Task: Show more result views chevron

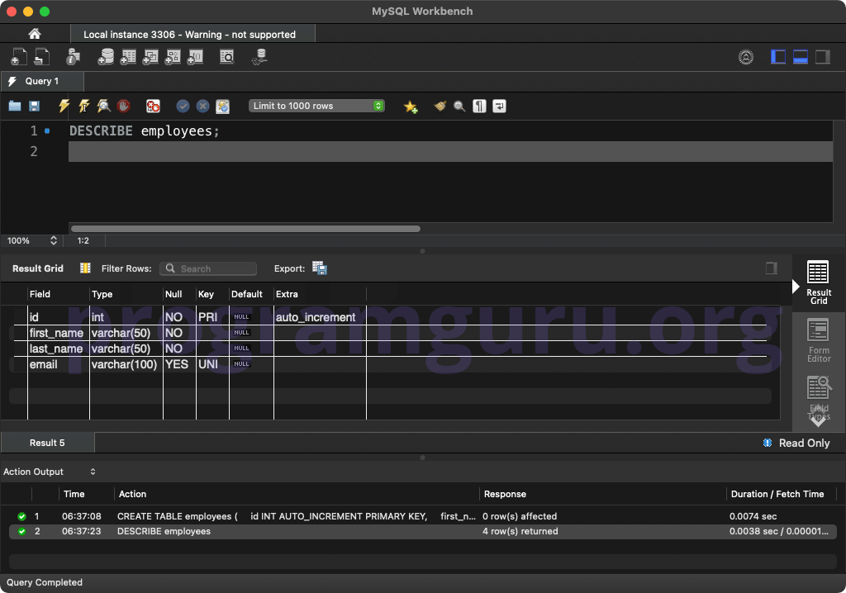Action: click(818, 421)
